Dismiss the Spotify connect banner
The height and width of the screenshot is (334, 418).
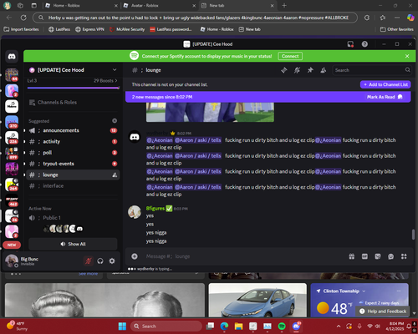(407, 56)
